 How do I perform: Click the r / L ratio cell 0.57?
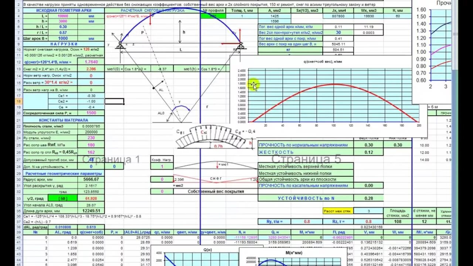(63, 33)
